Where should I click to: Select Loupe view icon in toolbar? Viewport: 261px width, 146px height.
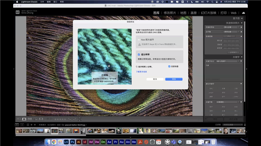click(24, 119)
